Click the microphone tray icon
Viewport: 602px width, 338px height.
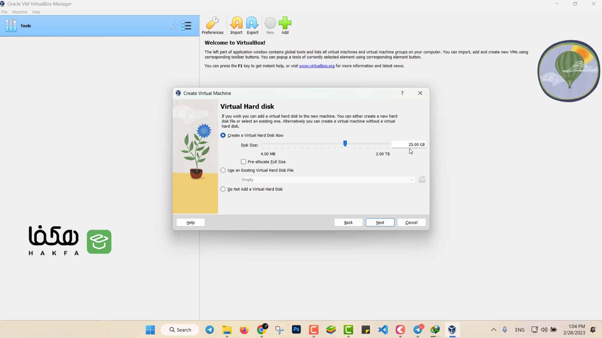tap(505, 330)
